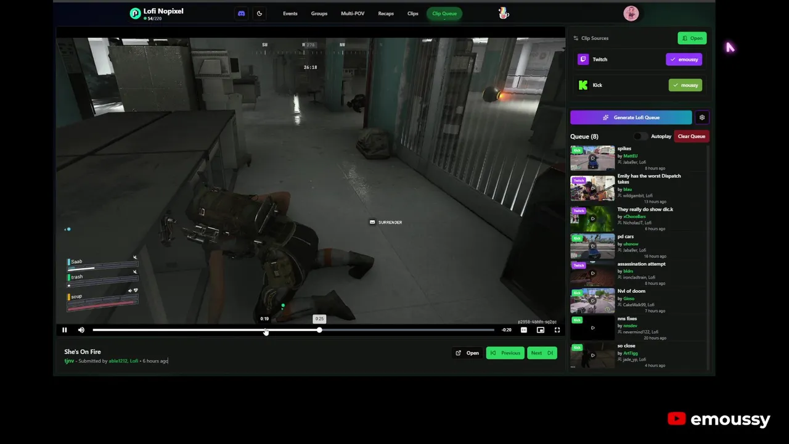Click the Clip Sources filter icon
The height and width of the screenshot is (444, 789).
tap(576, 38)
